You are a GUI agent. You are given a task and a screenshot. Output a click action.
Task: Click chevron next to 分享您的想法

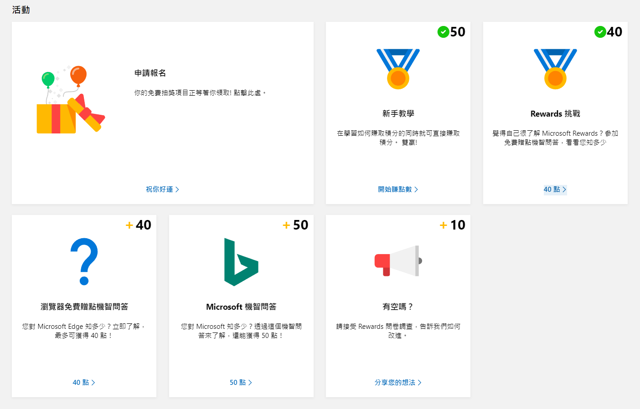(420, 383)
